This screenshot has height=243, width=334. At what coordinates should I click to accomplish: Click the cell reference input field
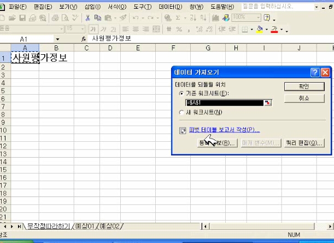(x=224, y=102)
